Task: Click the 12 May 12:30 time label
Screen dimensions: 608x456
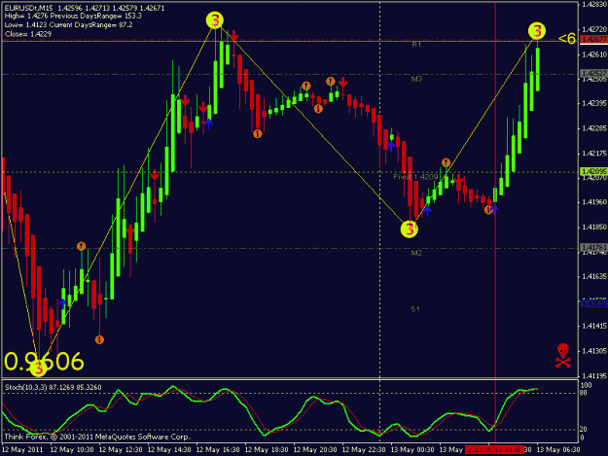Action: [121, 450]
